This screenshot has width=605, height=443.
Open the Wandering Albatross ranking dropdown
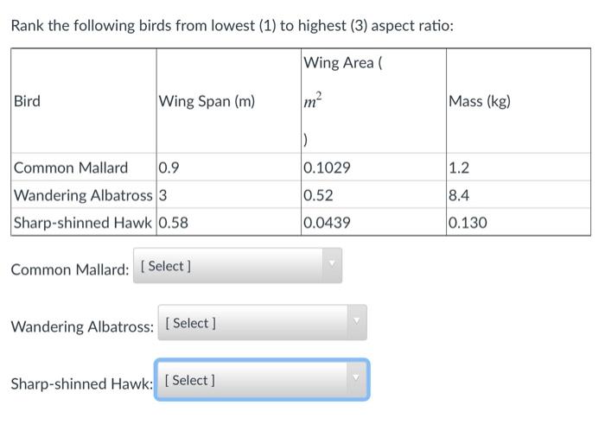point(263,323)
